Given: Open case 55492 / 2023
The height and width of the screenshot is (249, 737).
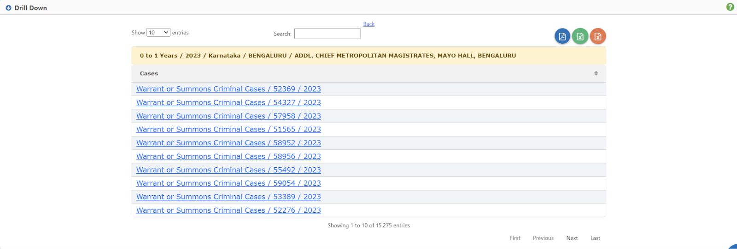Looking at the screenshot, I should (x=228, y=170).
